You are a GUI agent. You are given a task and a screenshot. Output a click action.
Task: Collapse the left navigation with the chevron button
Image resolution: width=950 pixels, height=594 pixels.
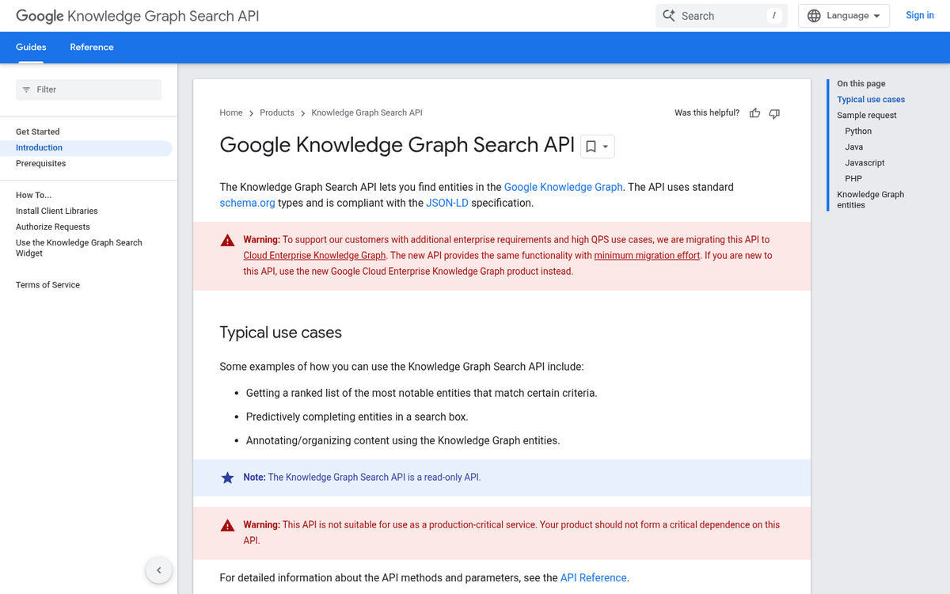point(158,570)
